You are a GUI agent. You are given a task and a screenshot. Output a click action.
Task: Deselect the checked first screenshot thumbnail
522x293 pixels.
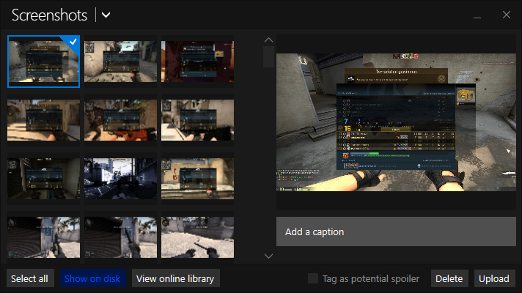43,62
